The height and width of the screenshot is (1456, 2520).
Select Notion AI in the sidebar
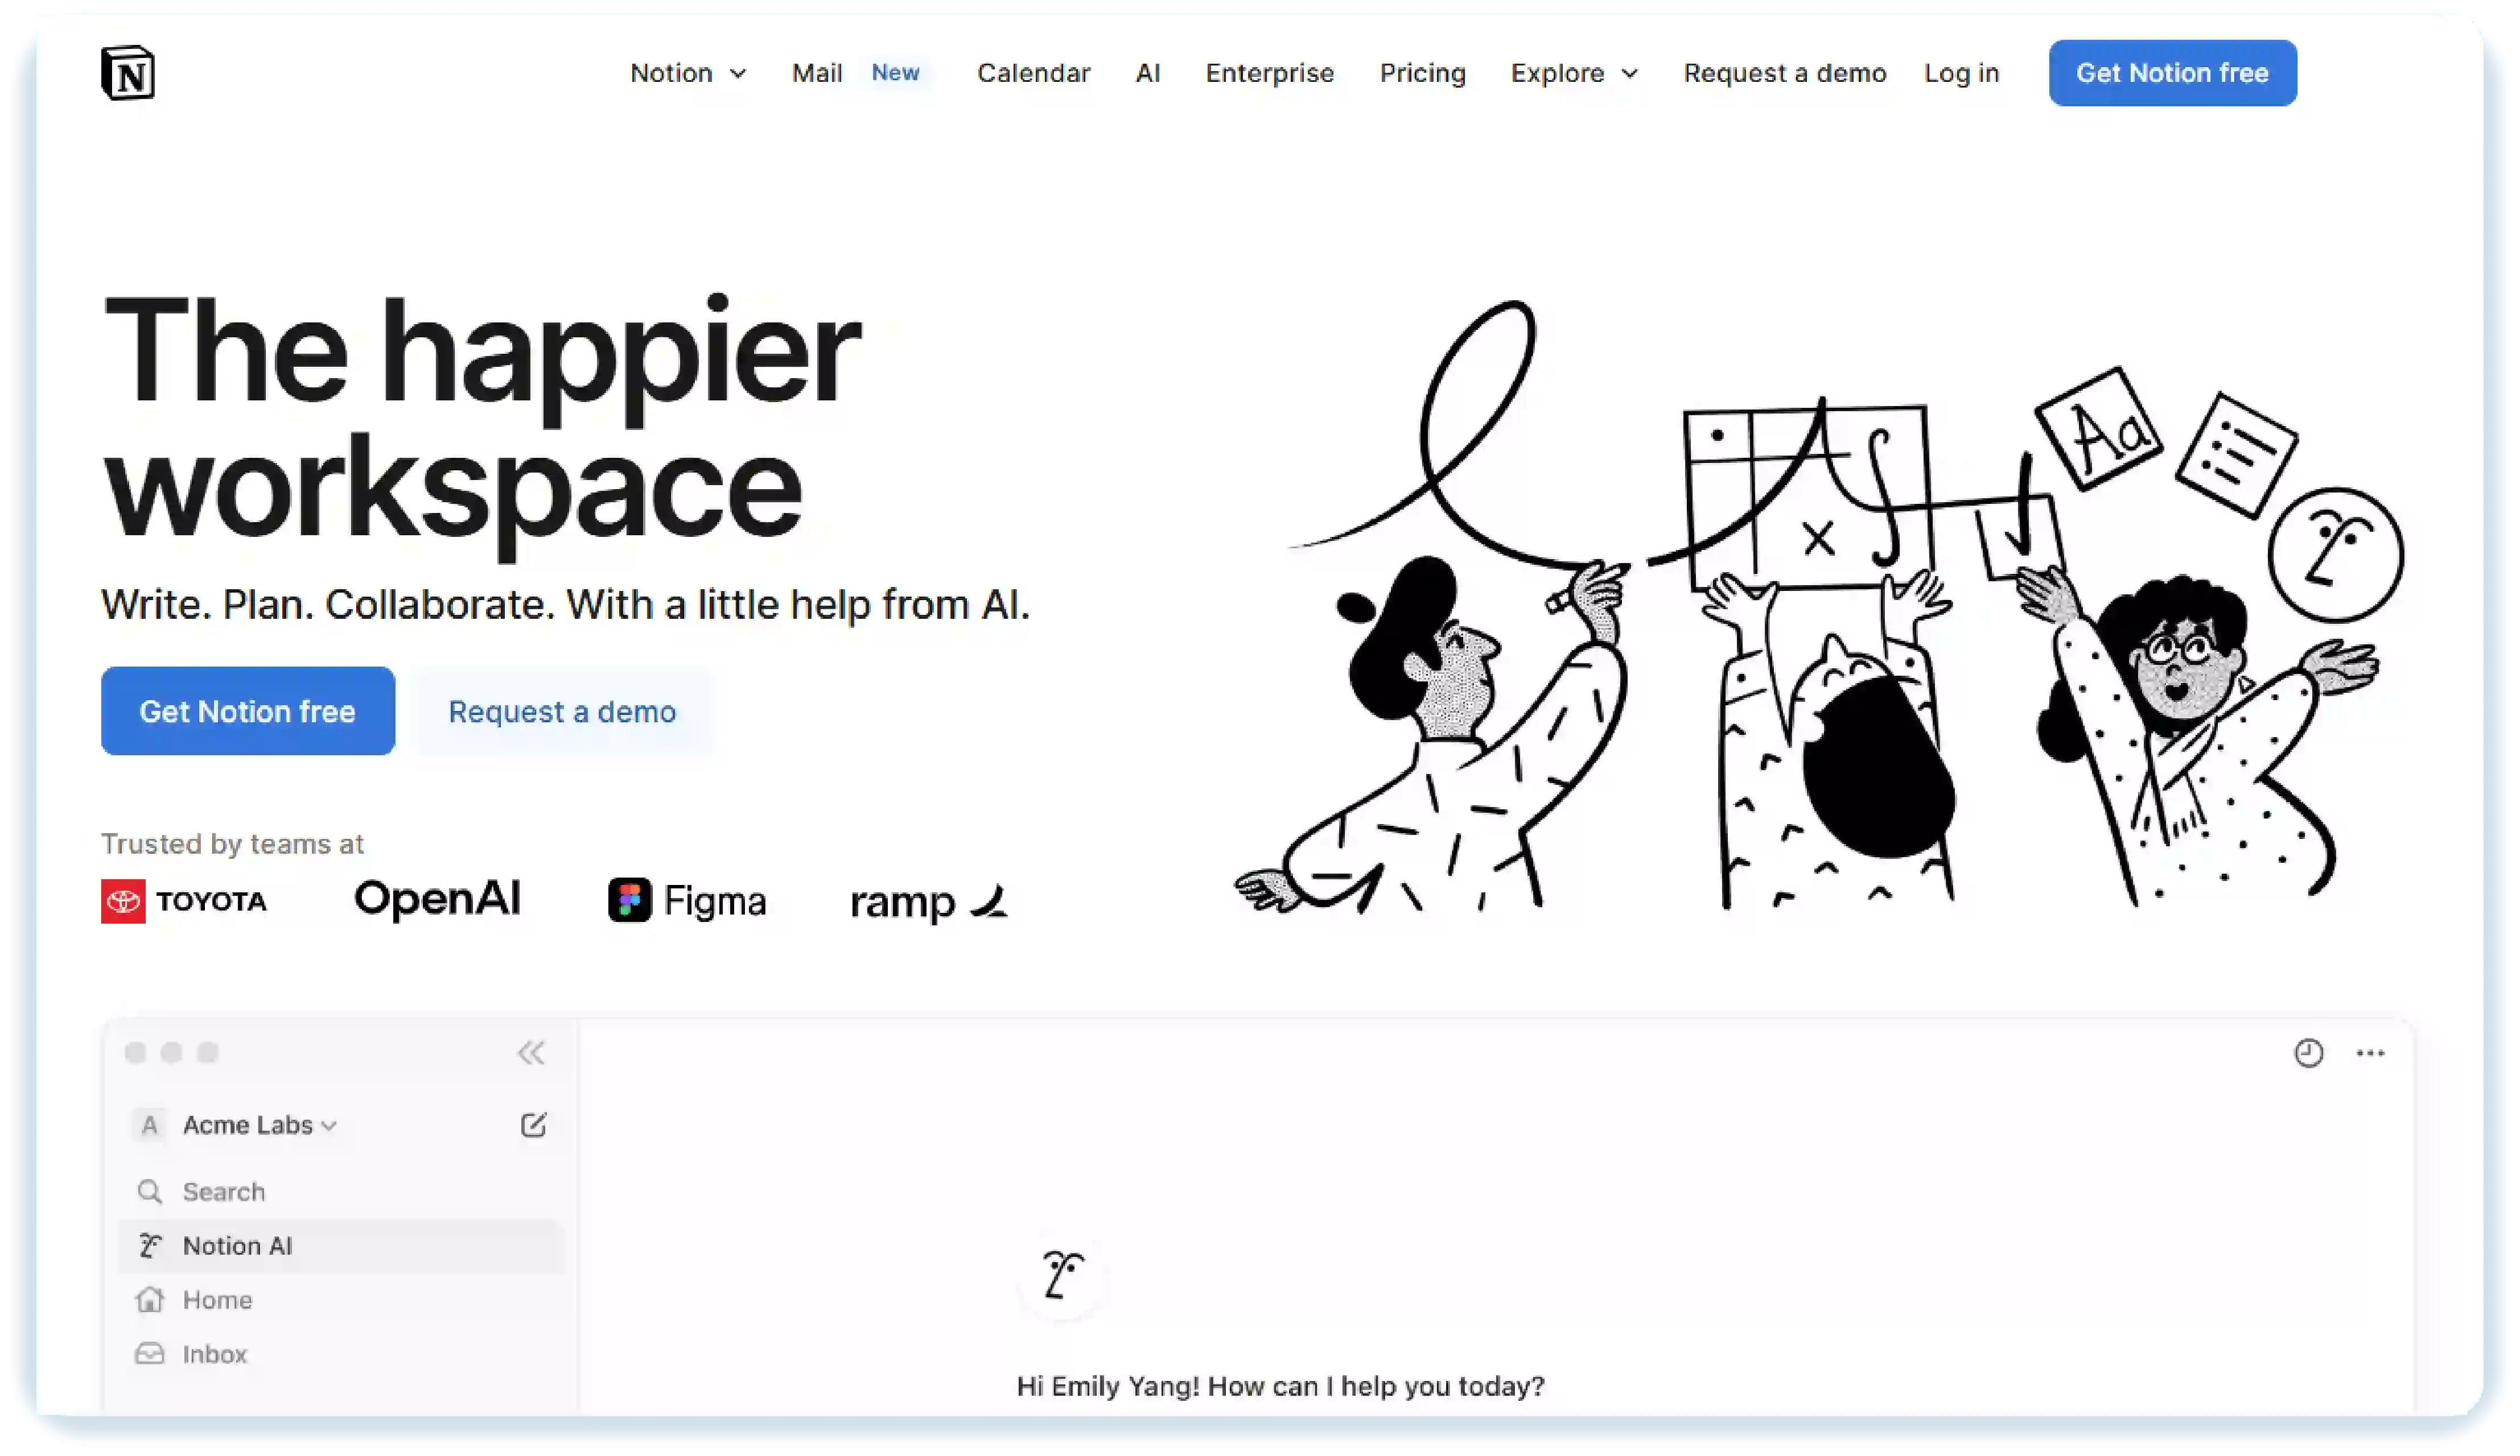pyautogui.click(x=238, y=1246)
